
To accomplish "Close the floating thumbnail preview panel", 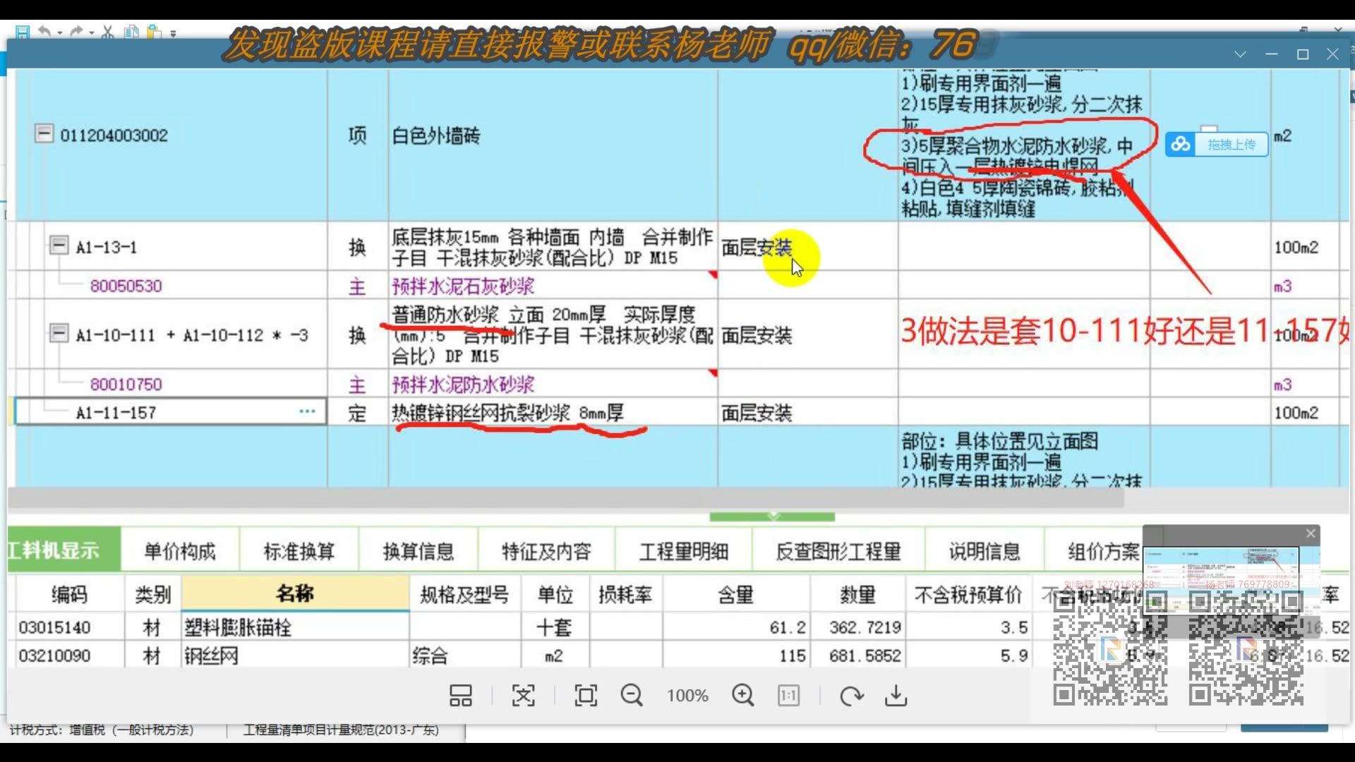I will tap(1311, 533).
